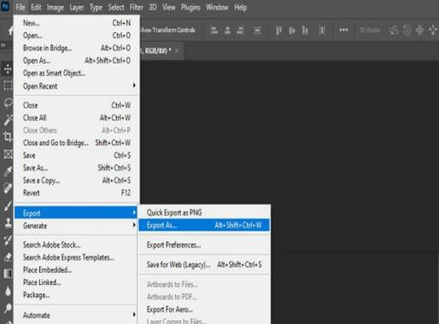Click align vertical centers icon

tap(292, 30)
